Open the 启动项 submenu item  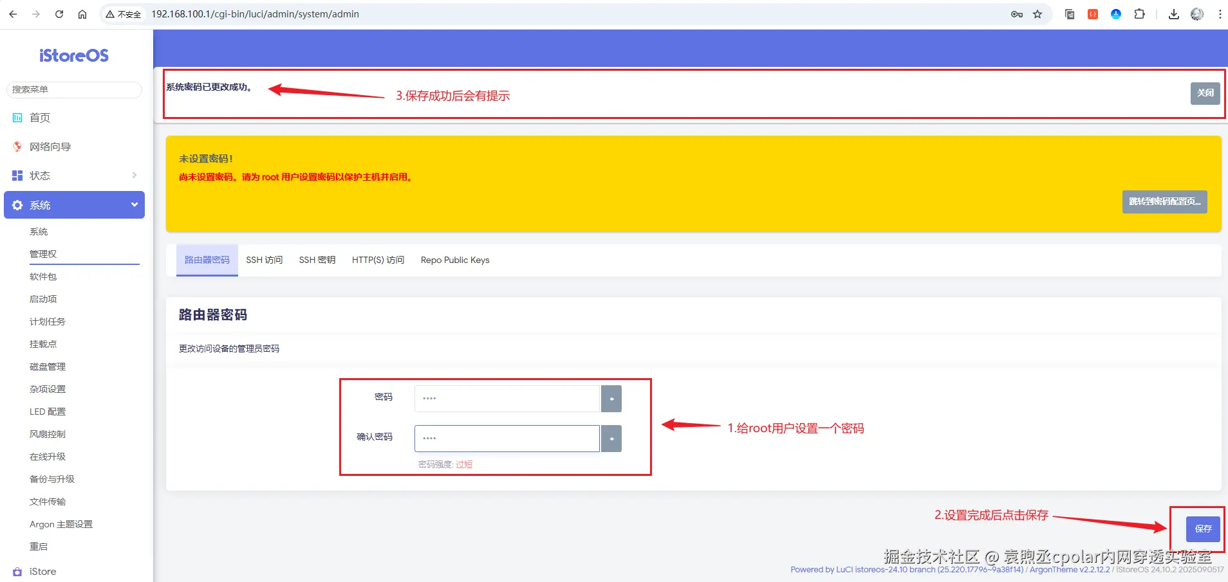(43, 299)
